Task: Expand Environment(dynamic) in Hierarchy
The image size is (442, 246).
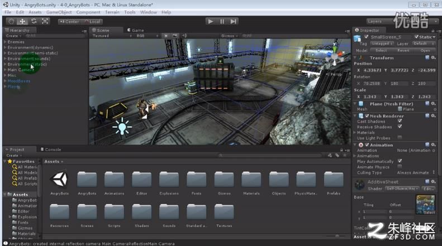Action: click(x=5, y=47)
